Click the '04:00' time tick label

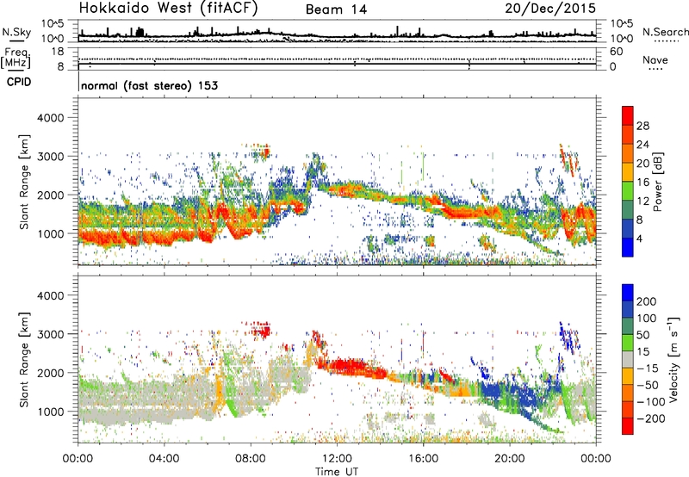(164, 459)
